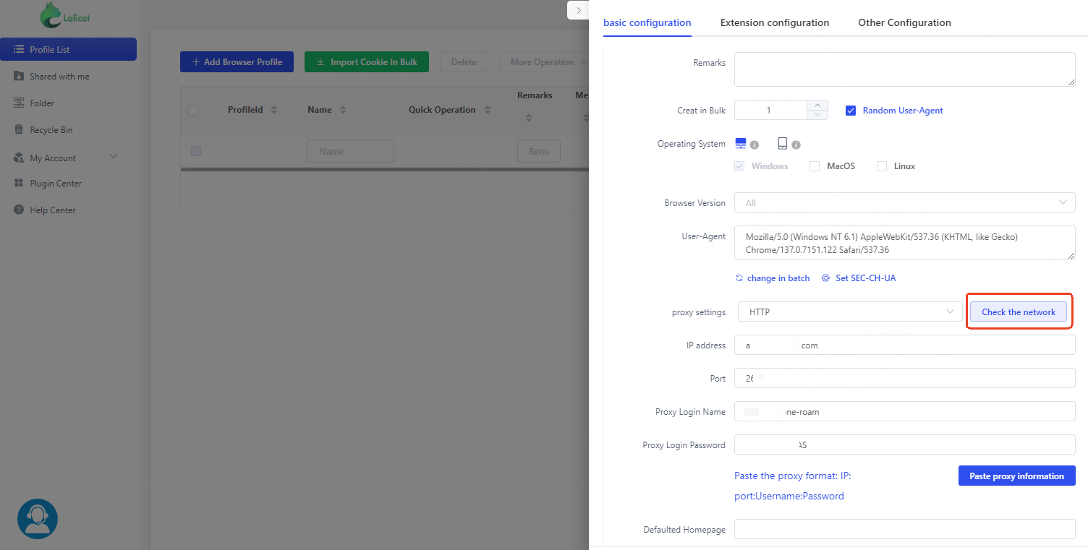Check the MacOS operating system box

click(815, 166)
